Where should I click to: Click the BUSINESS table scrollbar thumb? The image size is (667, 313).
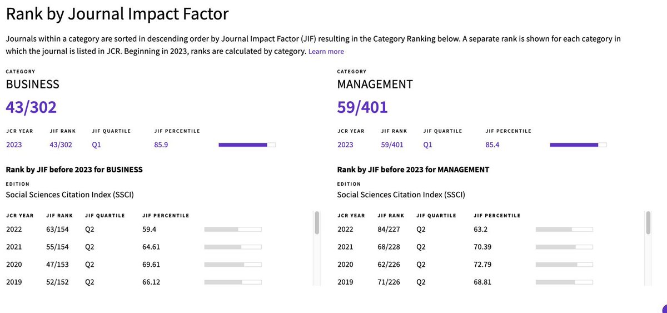click(x=317, y=222)
